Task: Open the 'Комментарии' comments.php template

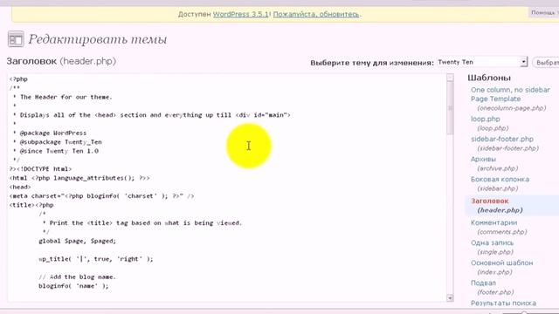Action: tap(493, 222)
